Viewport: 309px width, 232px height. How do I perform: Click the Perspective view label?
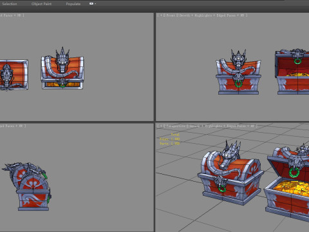(x=176, y=126)
